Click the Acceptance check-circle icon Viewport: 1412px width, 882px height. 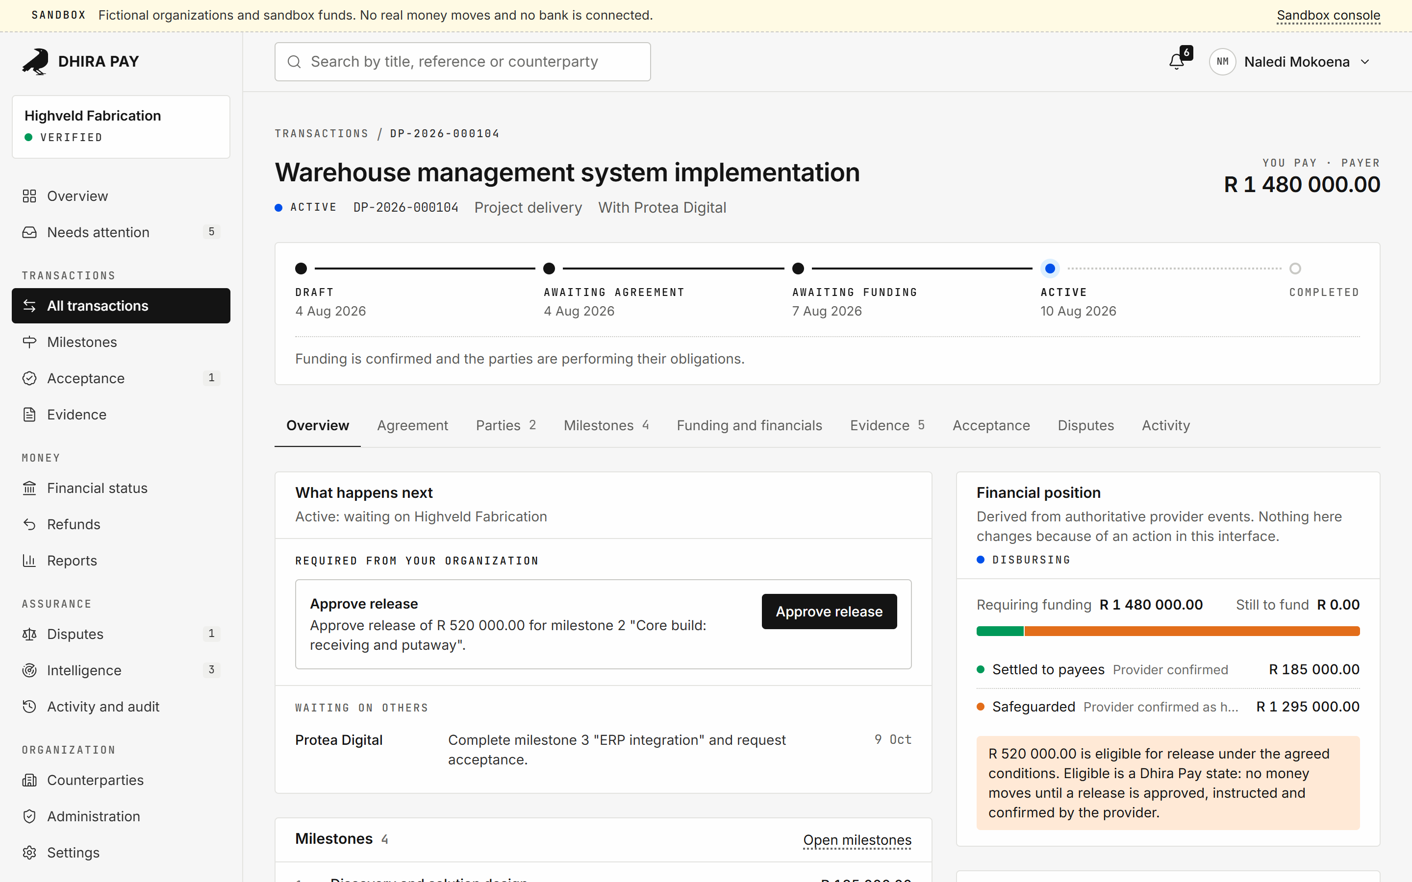click(x=29, y=378)
